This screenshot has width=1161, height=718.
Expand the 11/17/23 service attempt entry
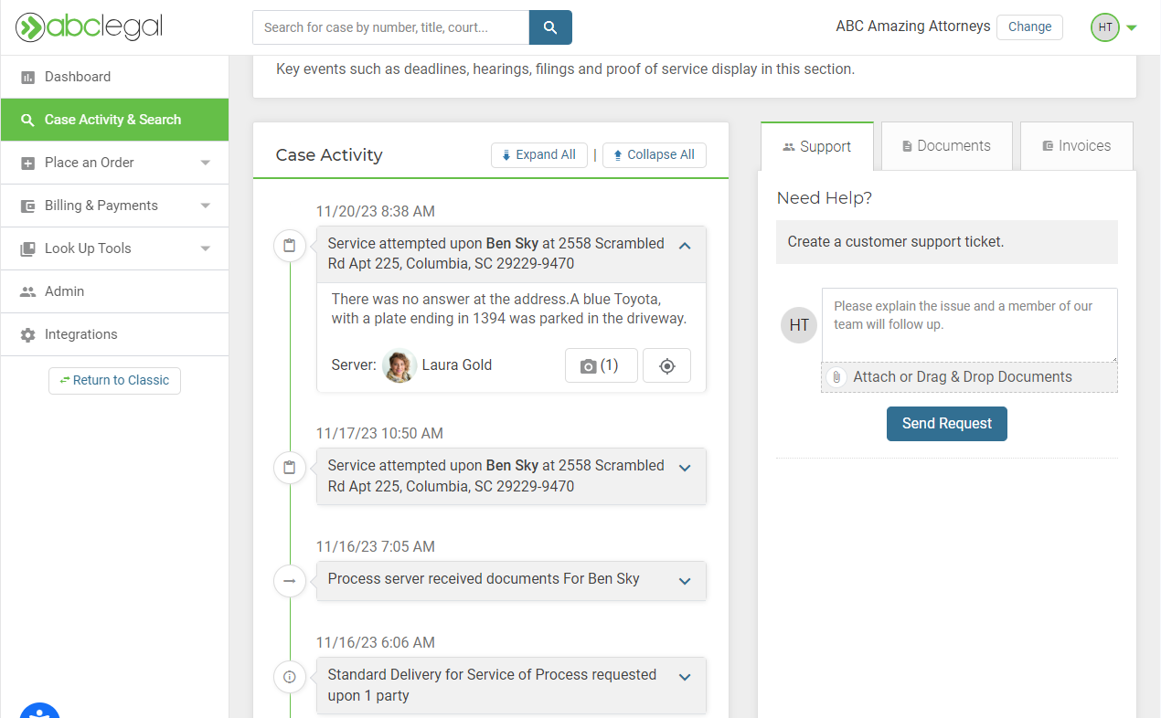(x=685, y=468)
